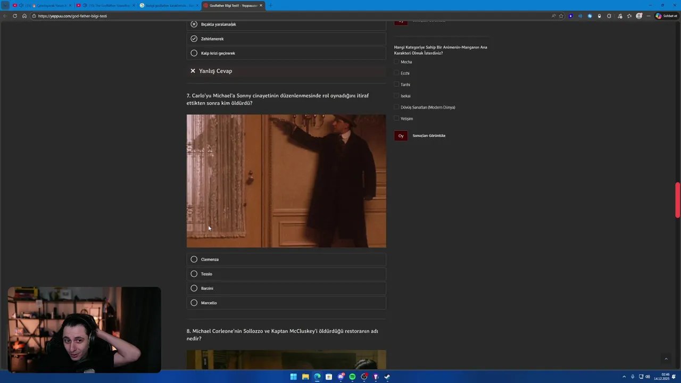The image size is (681, 383).
Task: Open Sonuçları Görüntüle link
Action: 429,136
